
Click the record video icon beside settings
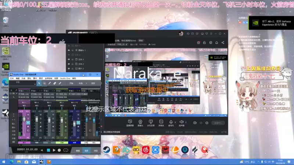point(195,123)
